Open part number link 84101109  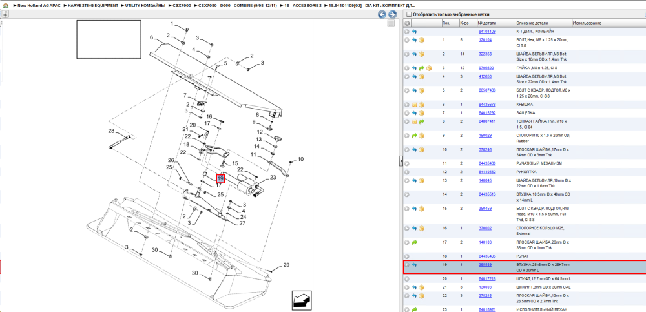pyautogui.click(x=487, y=31)
